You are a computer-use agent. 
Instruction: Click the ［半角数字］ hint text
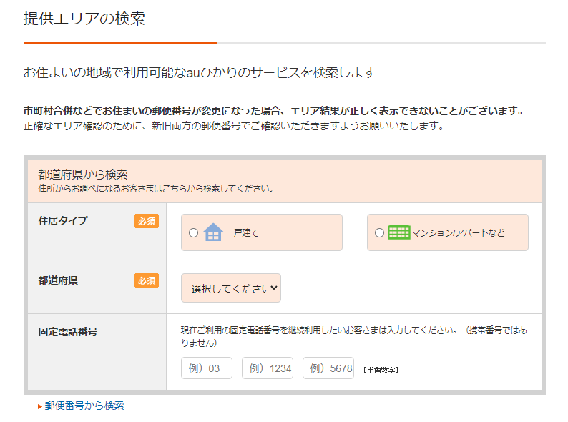[381, 370]
